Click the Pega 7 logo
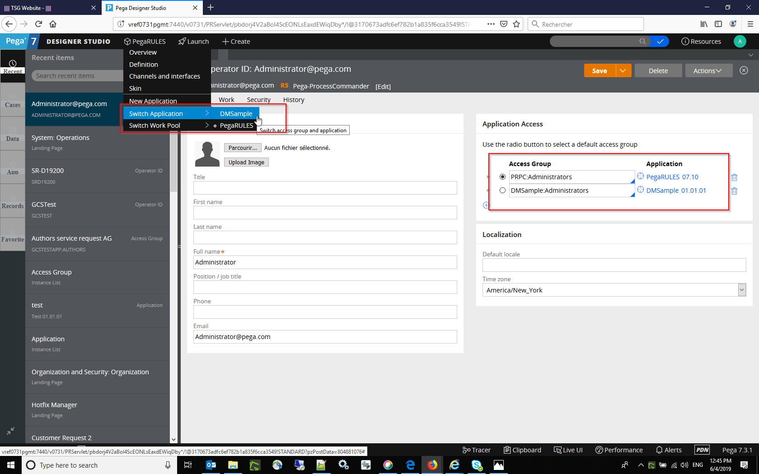 (x=20, y=41)
